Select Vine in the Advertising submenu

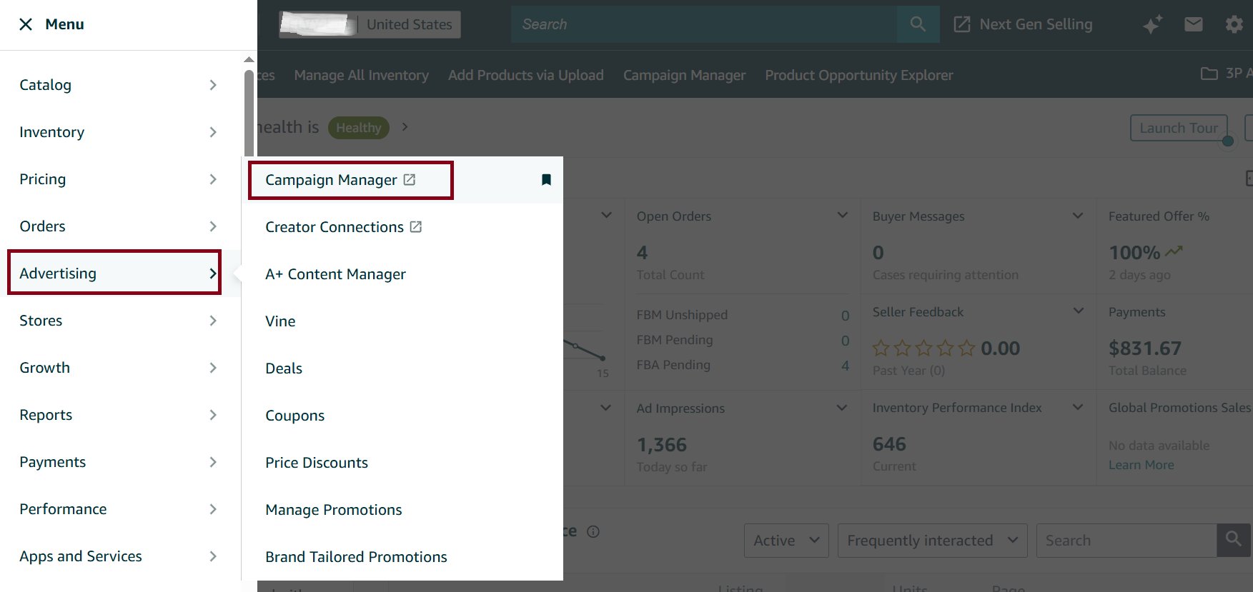pos(280,321)
